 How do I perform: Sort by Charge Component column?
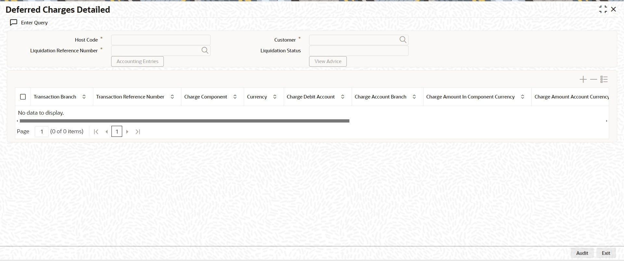pos(235,97)
